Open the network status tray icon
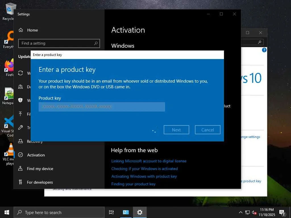 [x=248, y=212]
